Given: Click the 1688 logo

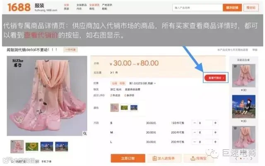Looking at the screenshot, I should point(19,7).
